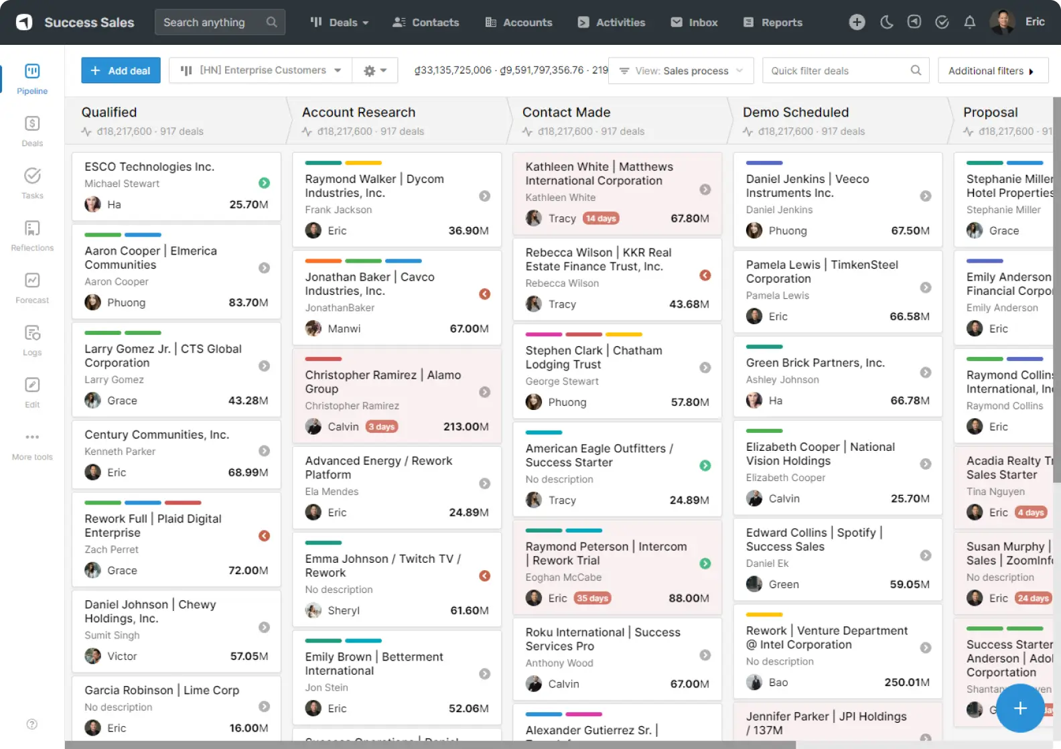Viewport: 1061px width, 749px height.
Task: Expand Additional filters panel
Action: pos(993,70)
